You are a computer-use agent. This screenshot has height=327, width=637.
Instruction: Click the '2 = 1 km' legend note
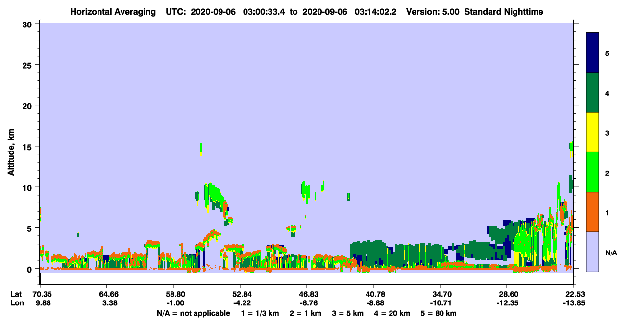click(305, 313)
